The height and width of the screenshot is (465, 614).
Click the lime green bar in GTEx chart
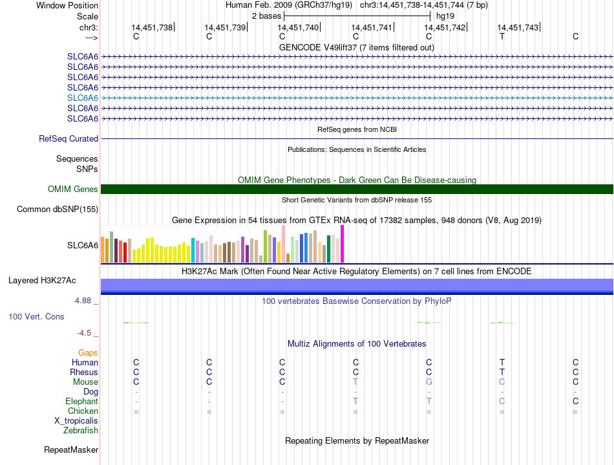[265, 246]
